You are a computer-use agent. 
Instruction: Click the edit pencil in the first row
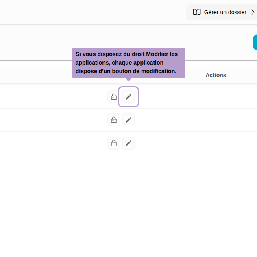[x=128, y=97]
